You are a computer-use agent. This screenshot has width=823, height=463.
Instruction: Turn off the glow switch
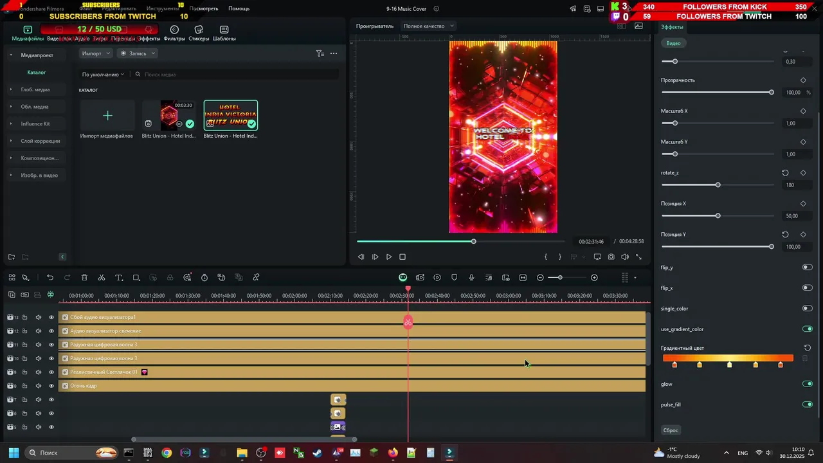(x=808, y=384)
